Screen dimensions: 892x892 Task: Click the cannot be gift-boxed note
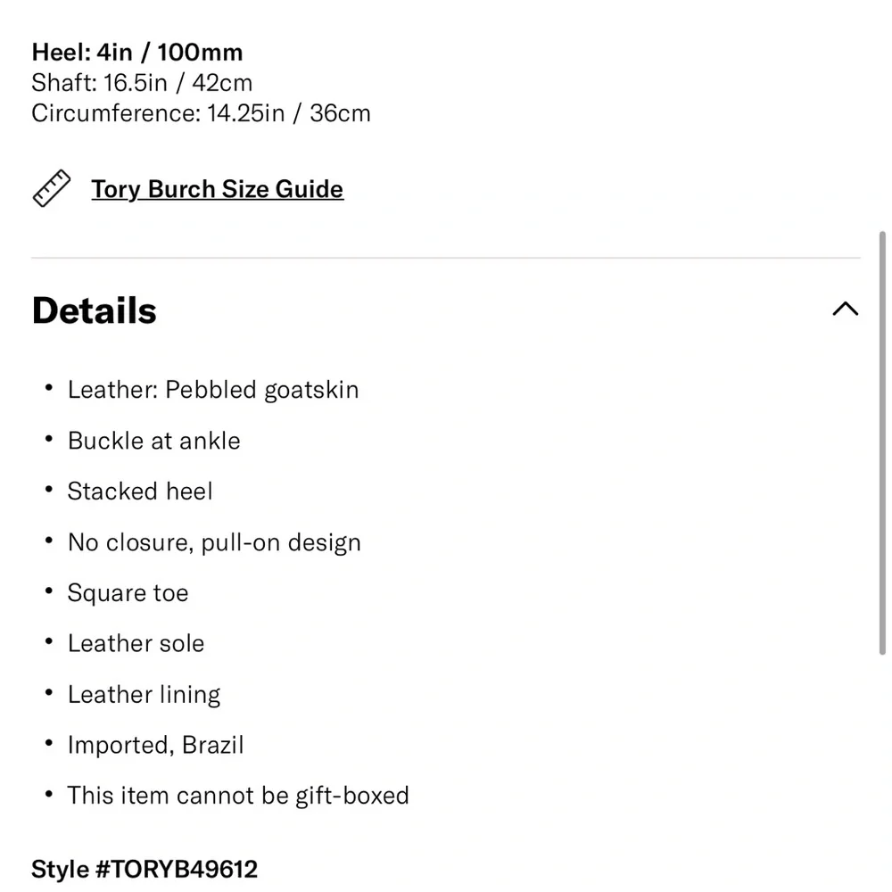pyautogui.click(x=238, y=796)
